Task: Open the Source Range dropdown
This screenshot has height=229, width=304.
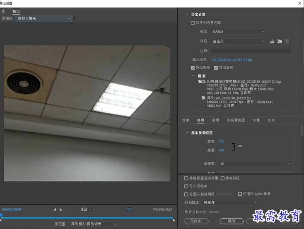Action: click(93, 224)
